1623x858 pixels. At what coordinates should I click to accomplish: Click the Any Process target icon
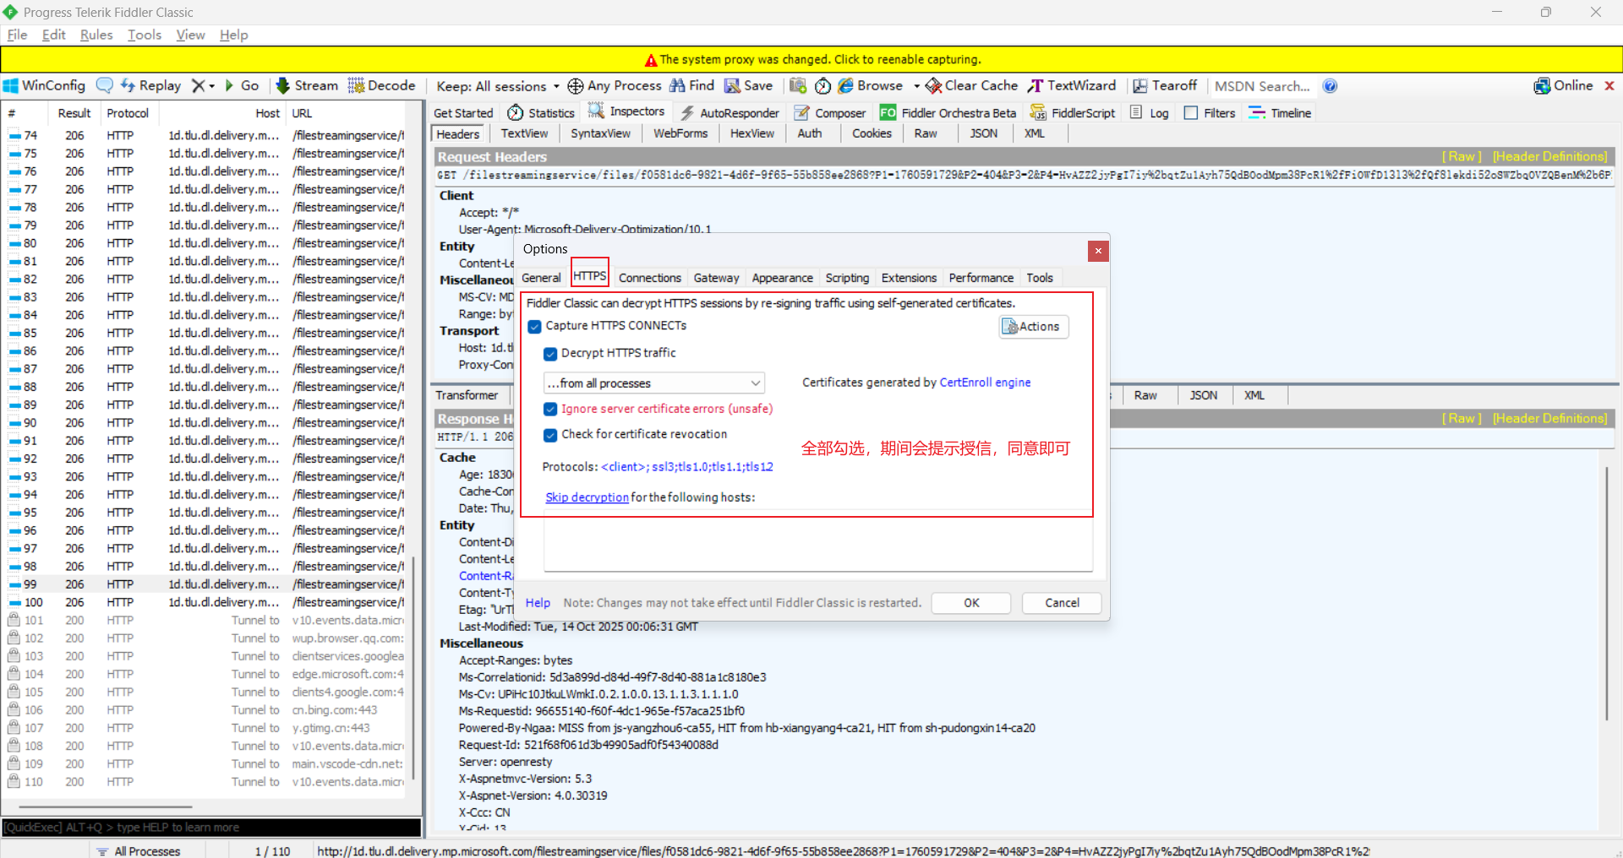[576, 86]
